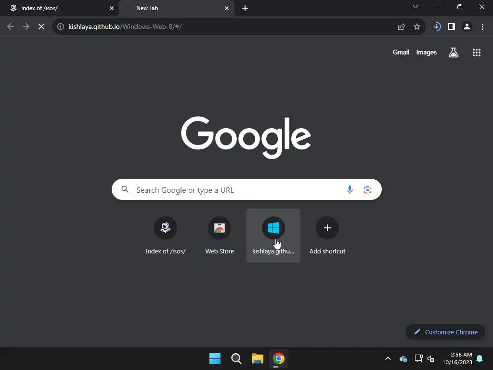The width and height of the screenshot is (493, 370).
Task: Go forward to next page
Action: pyautogui.click(x=26, y=27)
